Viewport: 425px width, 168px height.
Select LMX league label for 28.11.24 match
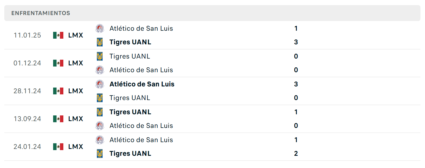[76, 91]
